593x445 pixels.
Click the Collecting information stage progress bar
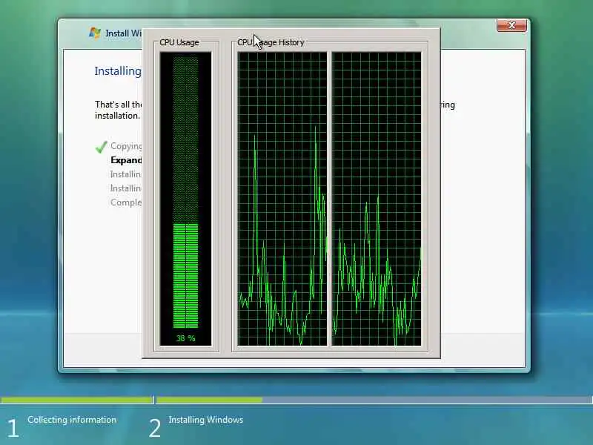[77, 400]
